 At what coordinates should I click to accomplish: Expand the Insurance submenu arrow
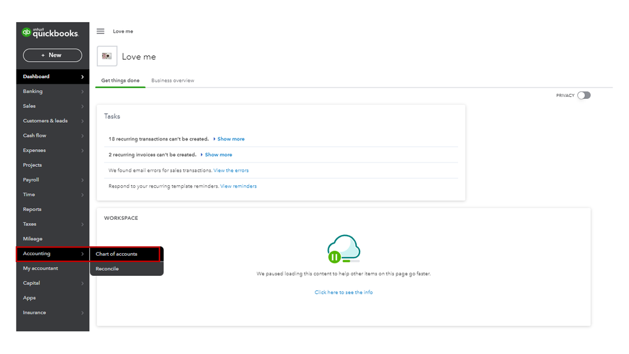point(82,312)
